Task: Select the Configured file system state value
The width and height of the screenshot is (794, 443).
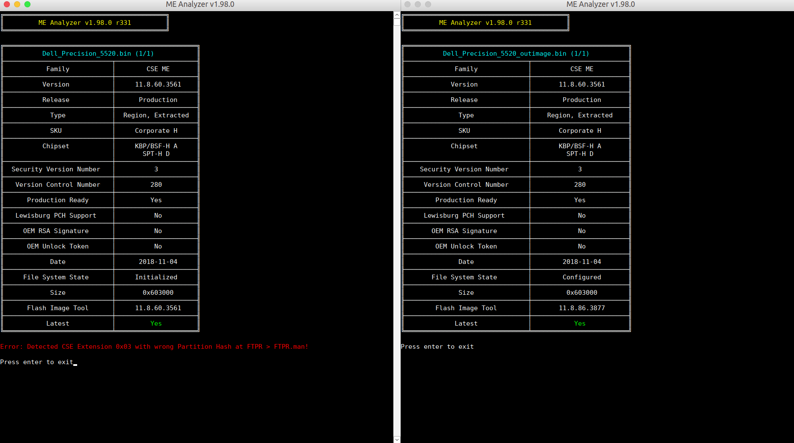Action: (582, 277)
